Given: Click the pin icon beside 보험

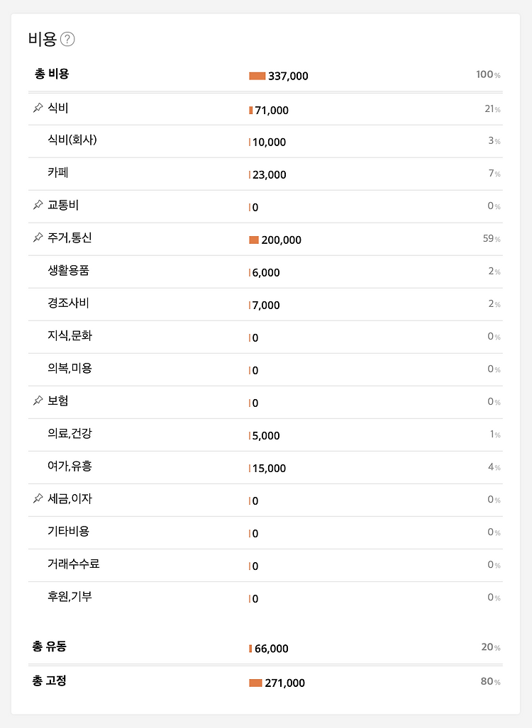Looking at the screenshot, I should 38,401.
